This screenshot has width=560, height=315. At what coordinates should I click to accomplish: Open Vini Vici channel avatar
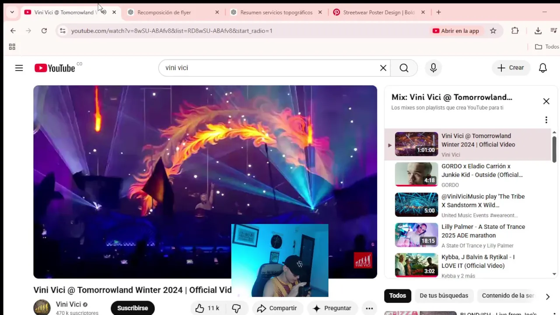coord(42,308)
